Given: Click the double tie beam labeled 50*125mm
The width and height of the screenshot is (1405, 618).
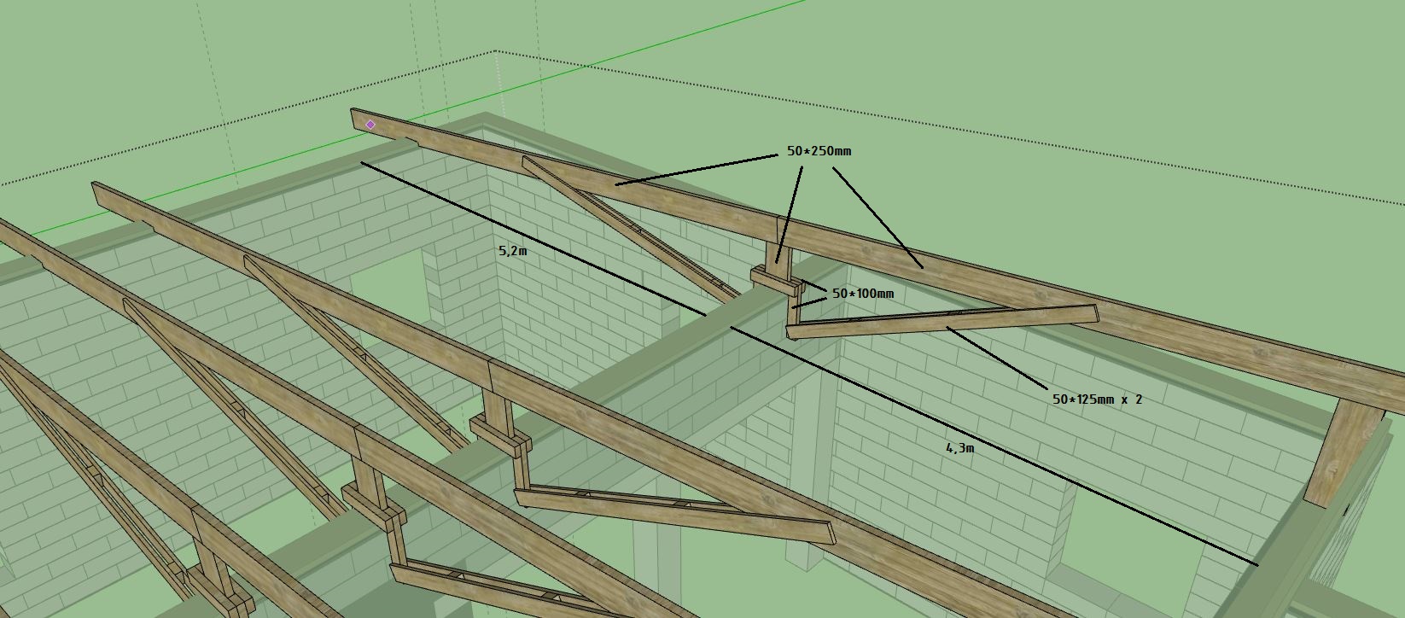Looking at the screenshot, I should click(939, 322).
